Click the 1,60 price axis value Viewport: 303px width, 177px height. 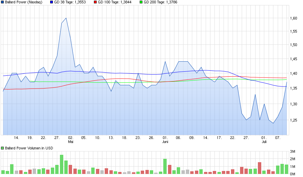294,19
